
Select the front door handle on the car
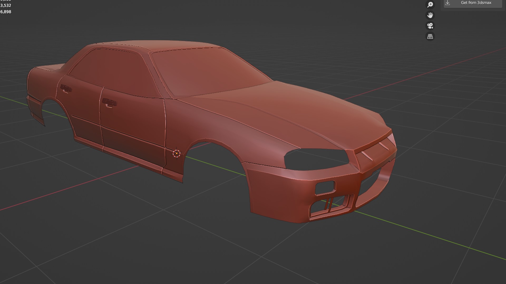point(109,103)
